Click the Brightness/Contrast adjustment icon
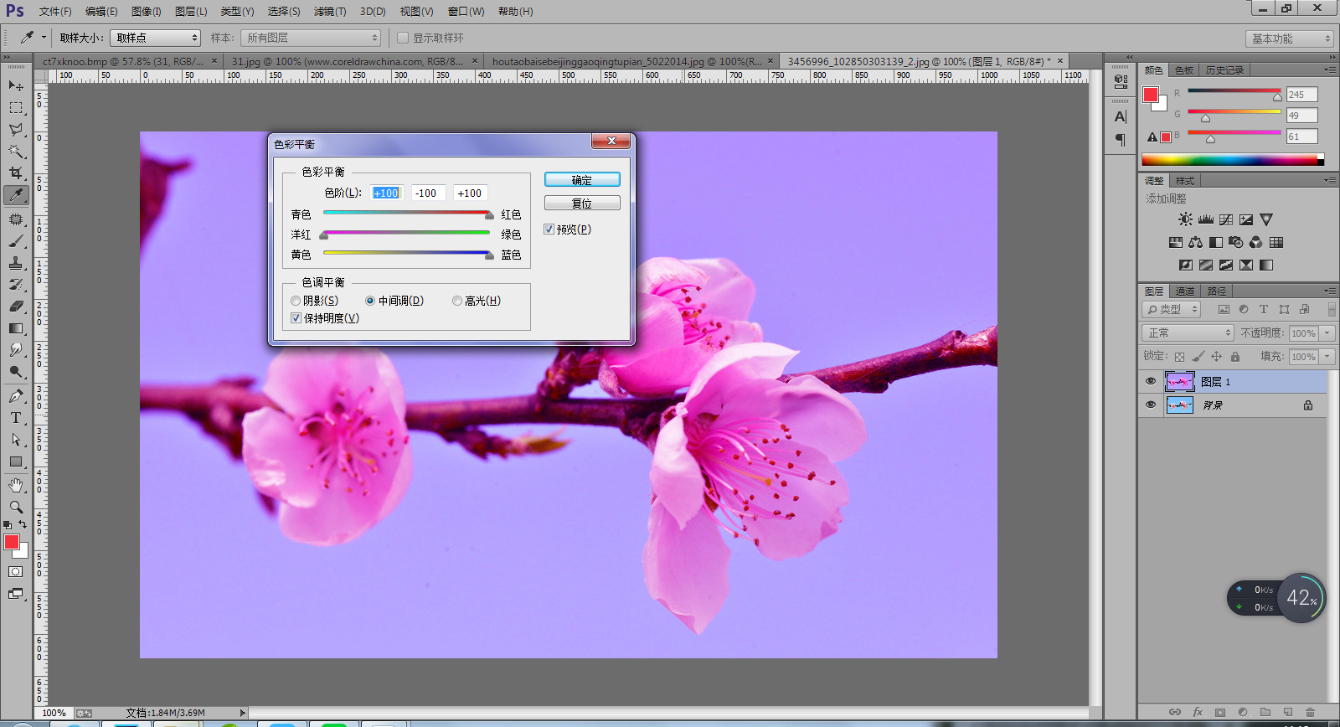 tap(1185, 219)
